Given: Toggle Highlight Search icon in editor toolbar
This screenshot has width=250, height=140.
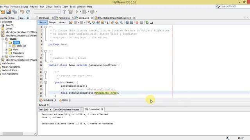Looking at the screenshot, I should [102, 23].
